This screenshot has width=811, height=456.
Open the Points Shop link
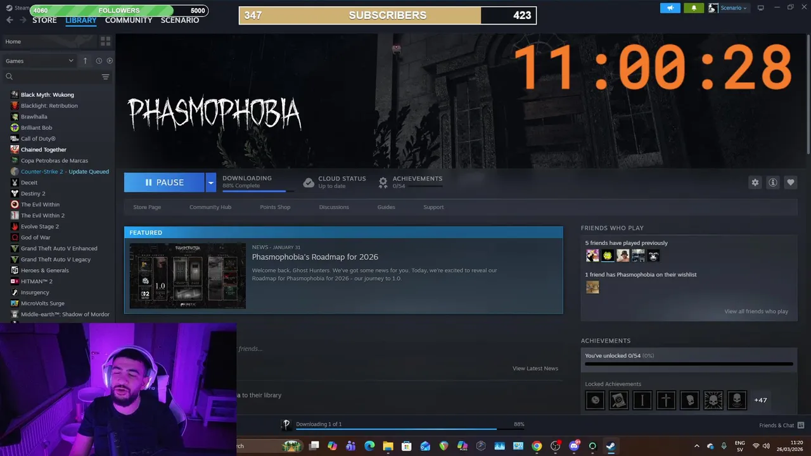click(275, 207)
